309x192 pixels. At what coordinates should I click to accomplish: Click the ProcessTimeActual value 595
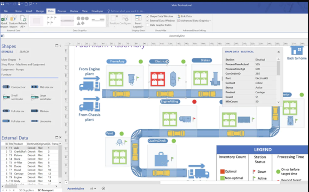click(x=257, y=64)
